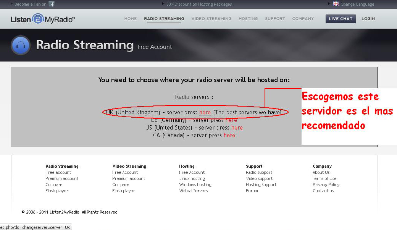Go to the HOME page

(x=130, y=18)
